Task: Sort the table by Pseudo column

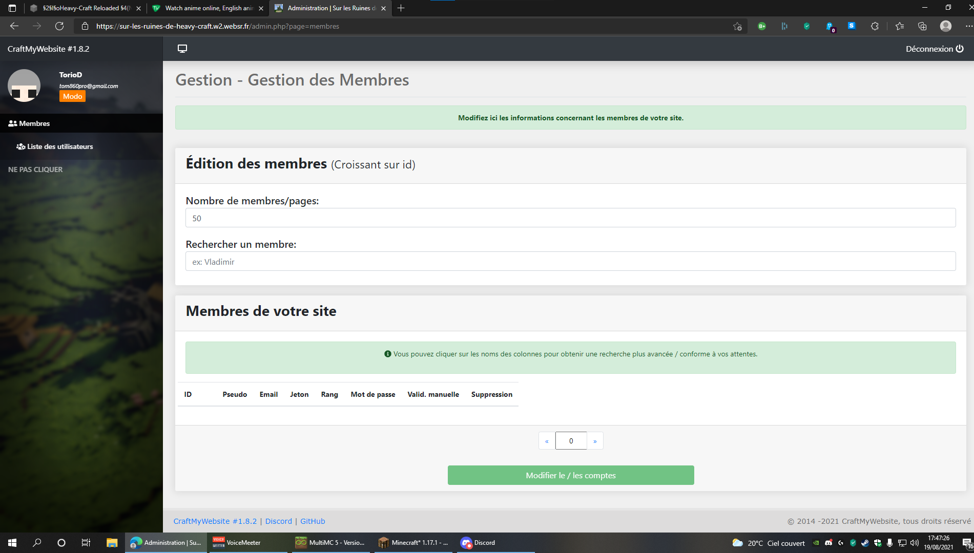Action: [235, 394]
